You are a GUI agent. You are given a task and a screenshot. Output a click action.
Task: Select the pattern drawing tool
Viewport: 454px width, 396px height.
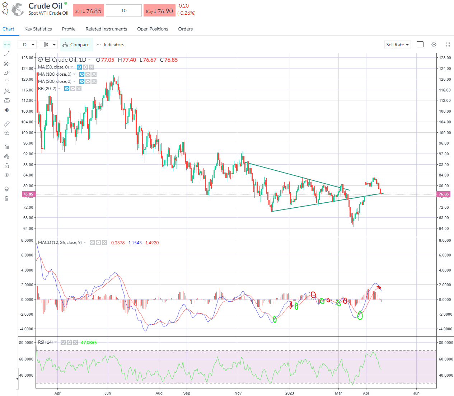pos(7,91)
